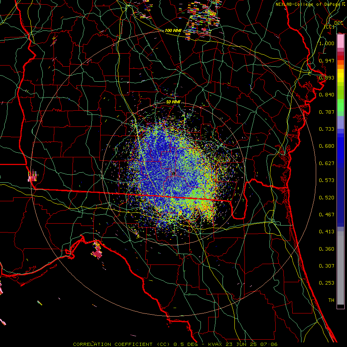This screenshot has height=347, width=347.
Task: Click the 100 NMI range ring label
Action: [173, 30]
